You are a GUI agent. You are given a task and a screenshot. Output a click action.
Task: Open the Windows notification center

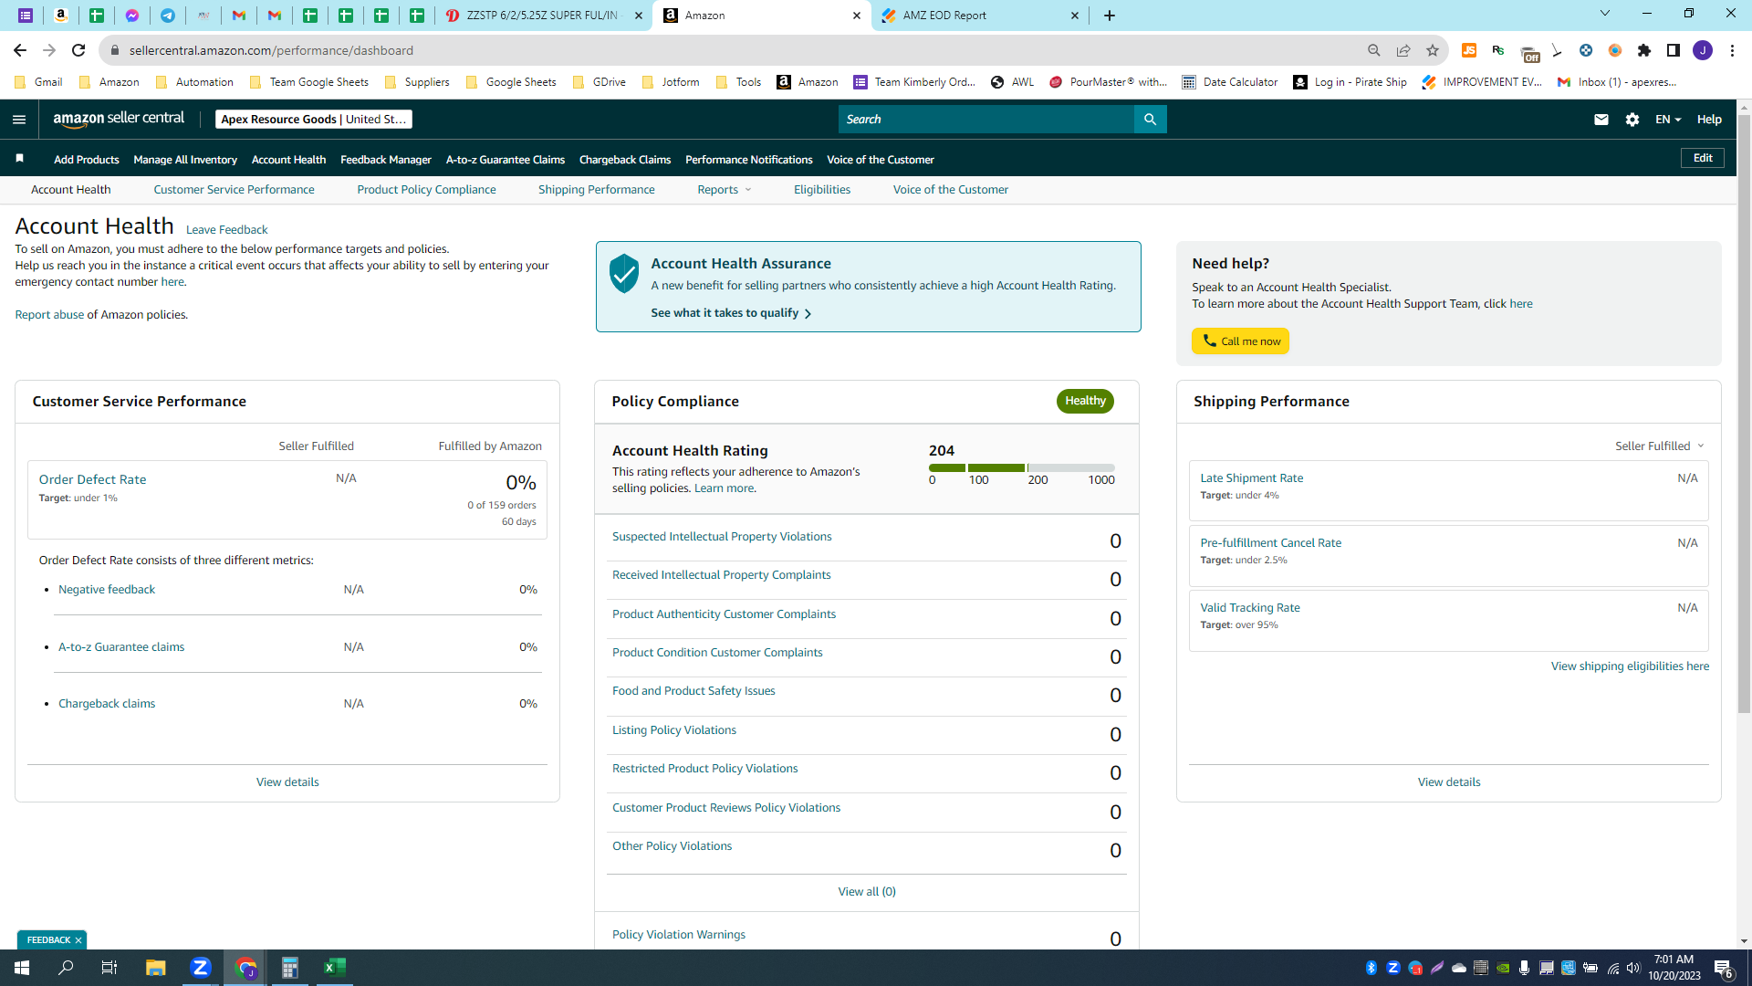1724,969
